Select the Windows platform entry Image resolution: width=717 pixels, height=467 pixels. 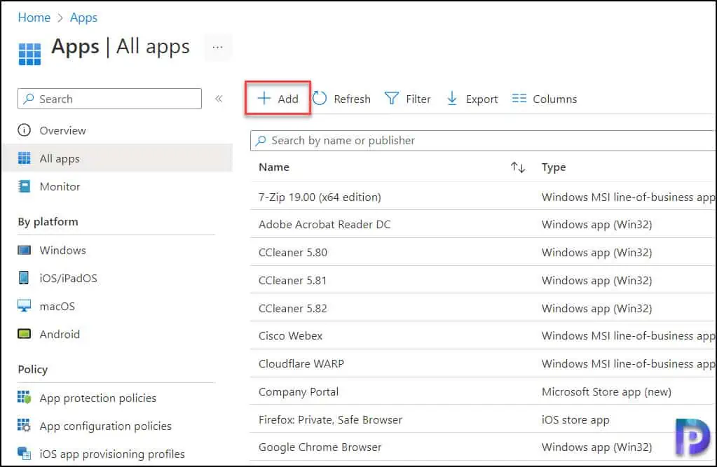point(62,250)
